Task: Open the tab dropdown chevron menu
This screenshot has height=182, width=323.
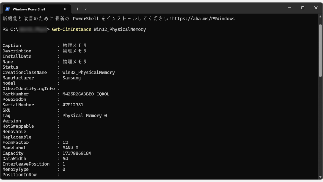Action: [x=85, y=9]
